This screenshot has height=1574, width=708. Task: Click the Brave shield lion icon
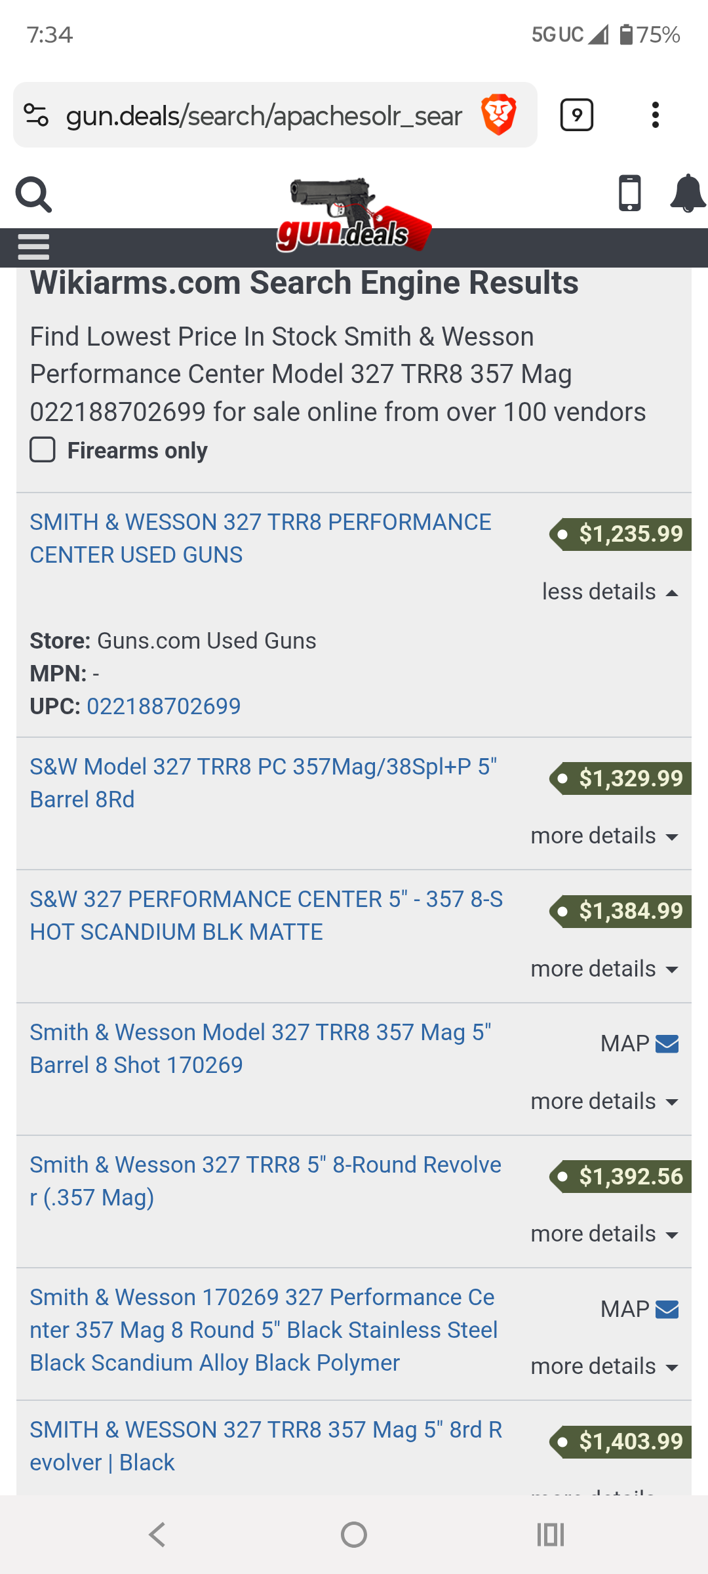pyautogui.click(x=498, y=114)
